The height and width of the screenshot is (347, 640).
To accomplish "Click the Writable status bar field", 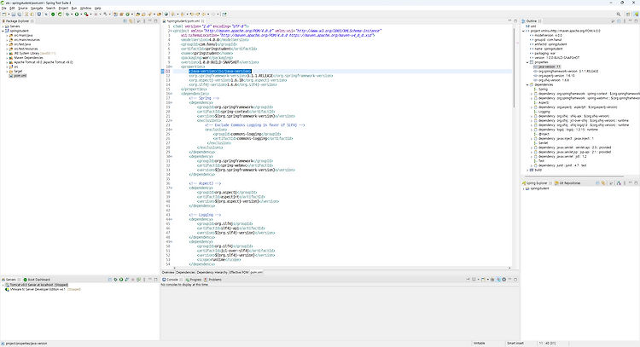I will point(480,344).
